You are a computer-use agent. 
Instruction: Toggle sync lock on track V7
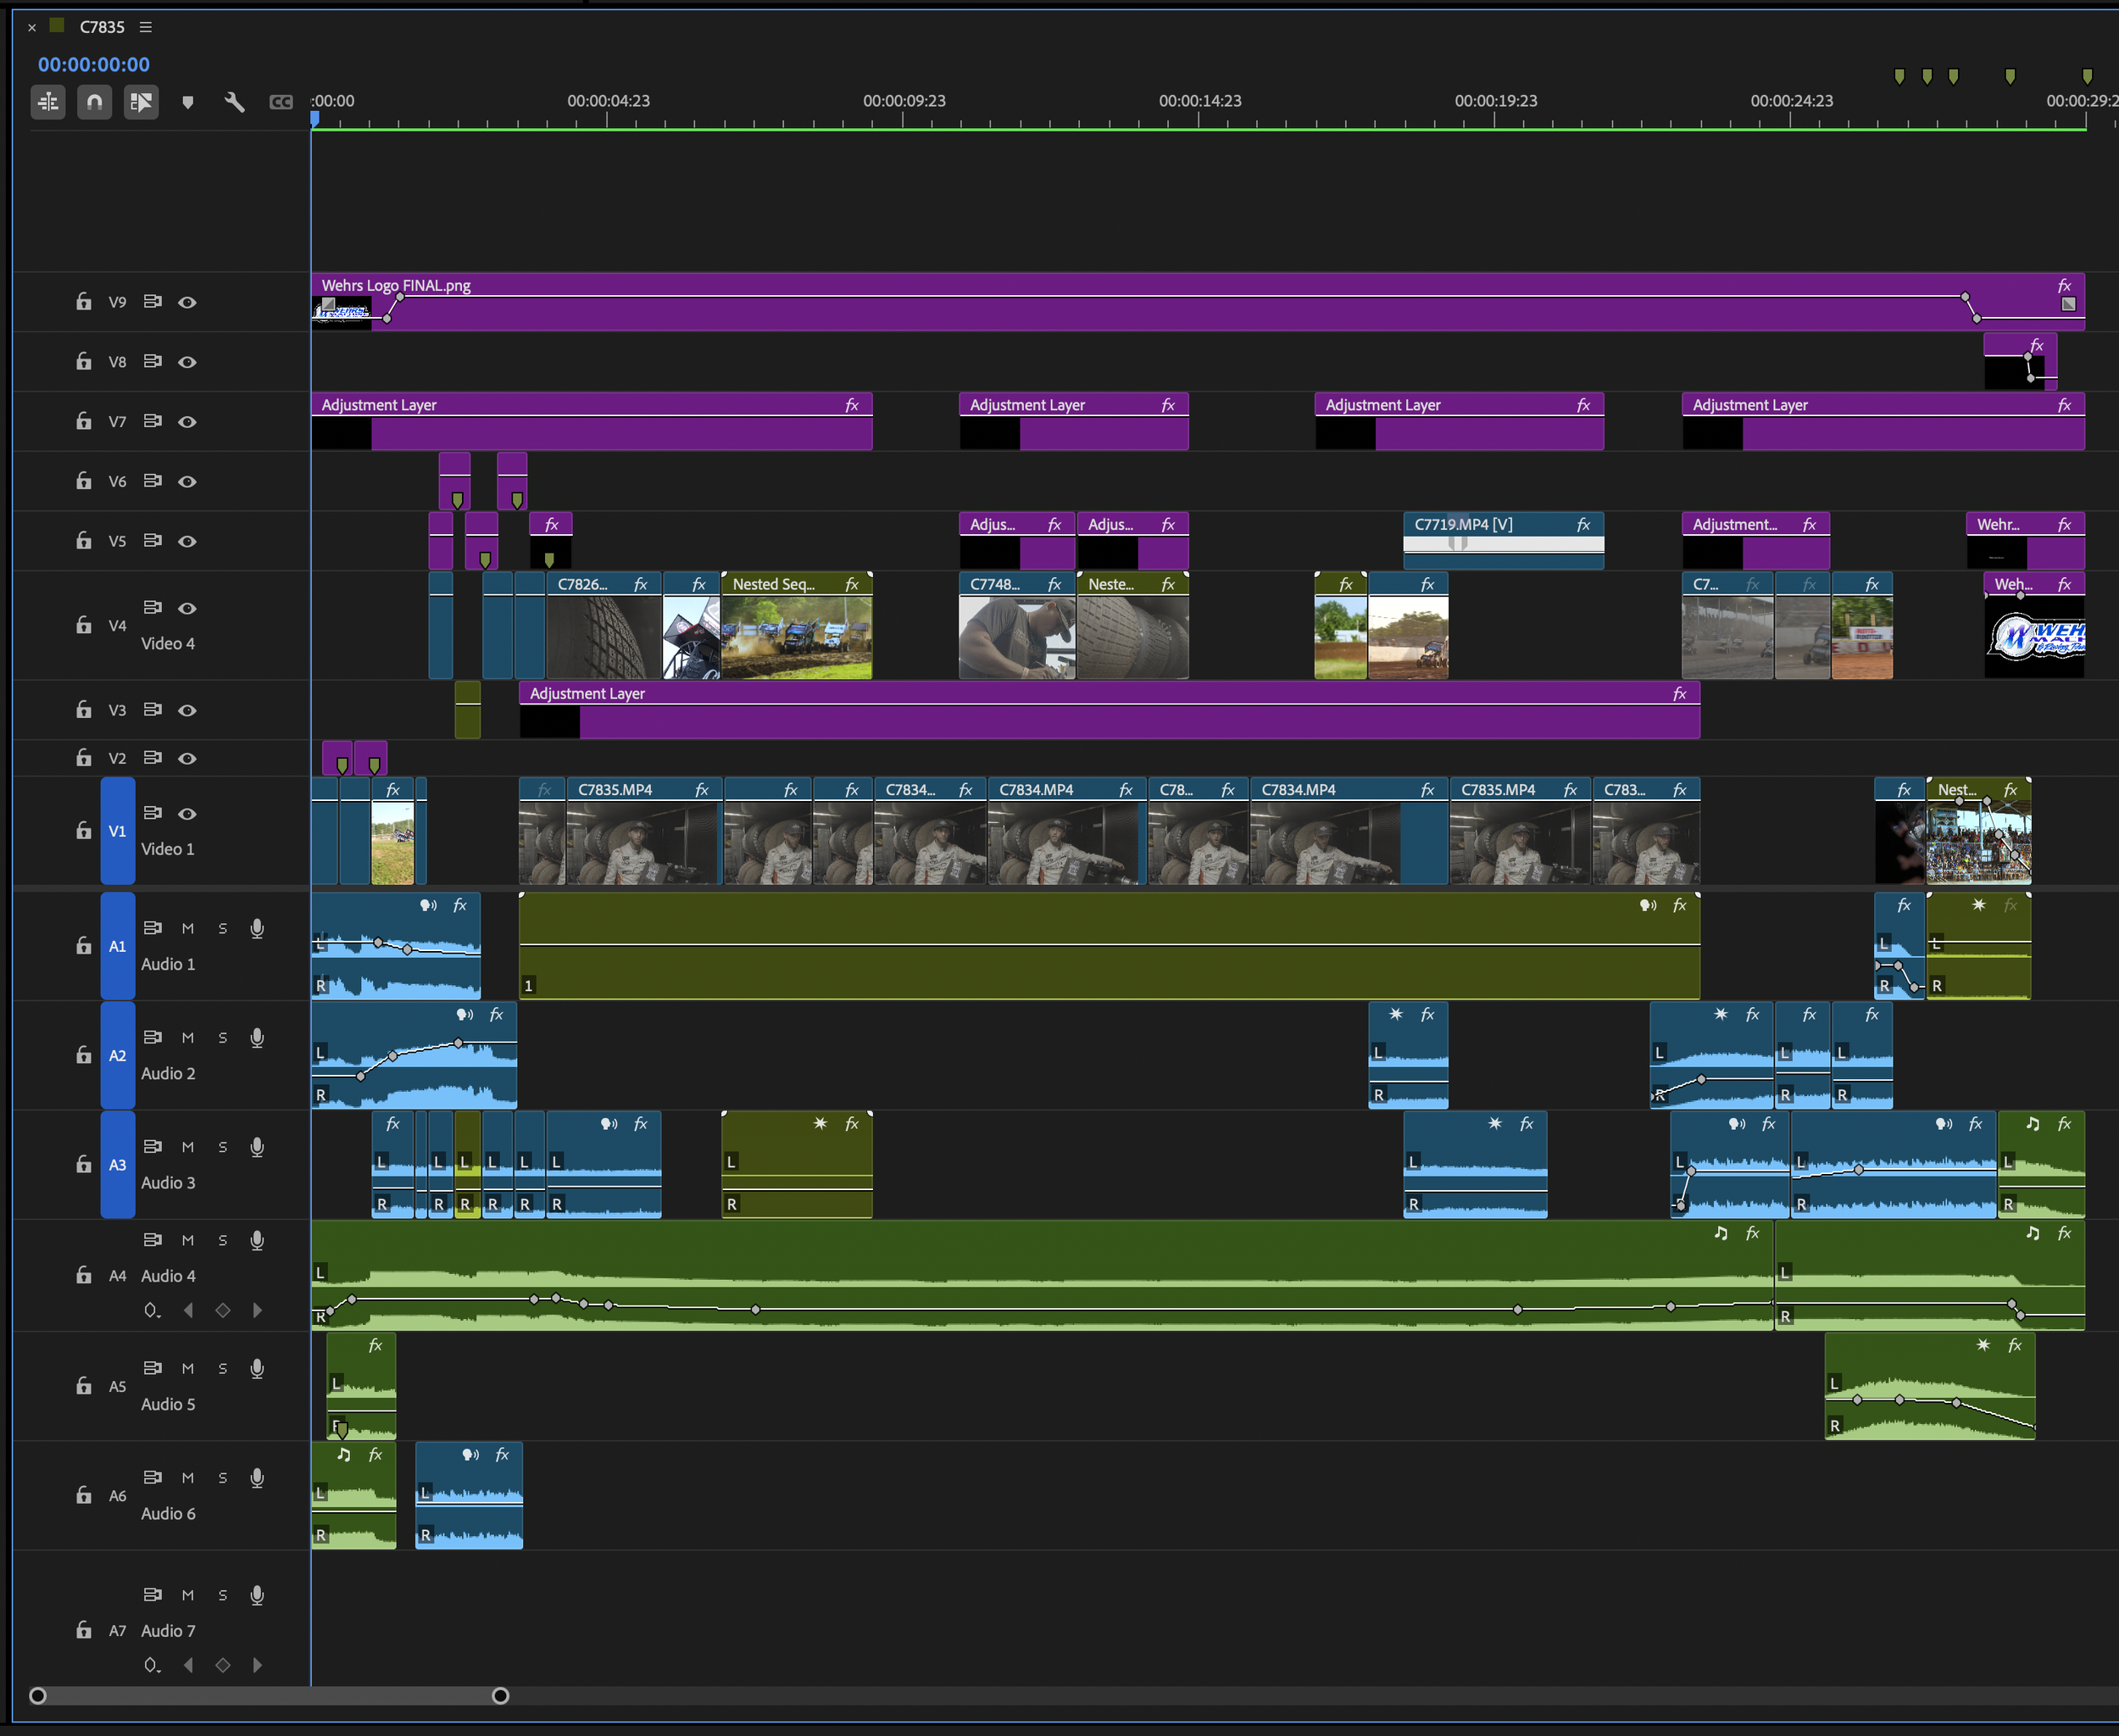[152, 421]
